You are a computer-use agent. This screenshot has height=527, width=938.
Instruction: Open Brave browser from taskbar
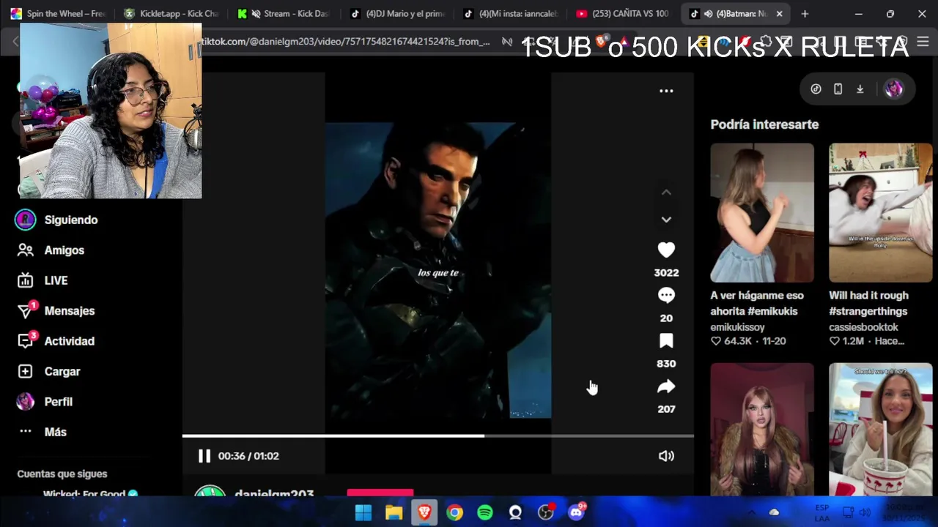[x=424, y=513]
